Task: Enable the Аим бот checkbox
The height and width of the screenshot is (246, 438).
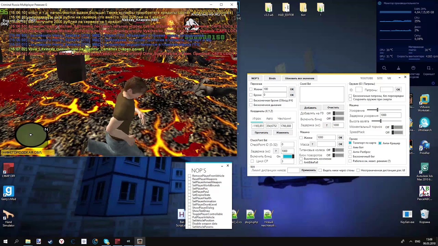Action: point(350,148)
